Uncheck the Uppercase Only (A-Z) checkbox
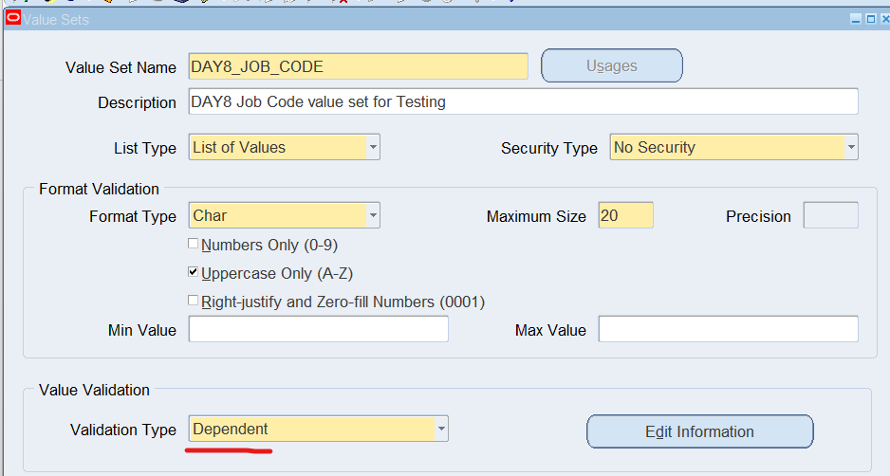This screenshot has height=476, width=890. tap(193, 272)
